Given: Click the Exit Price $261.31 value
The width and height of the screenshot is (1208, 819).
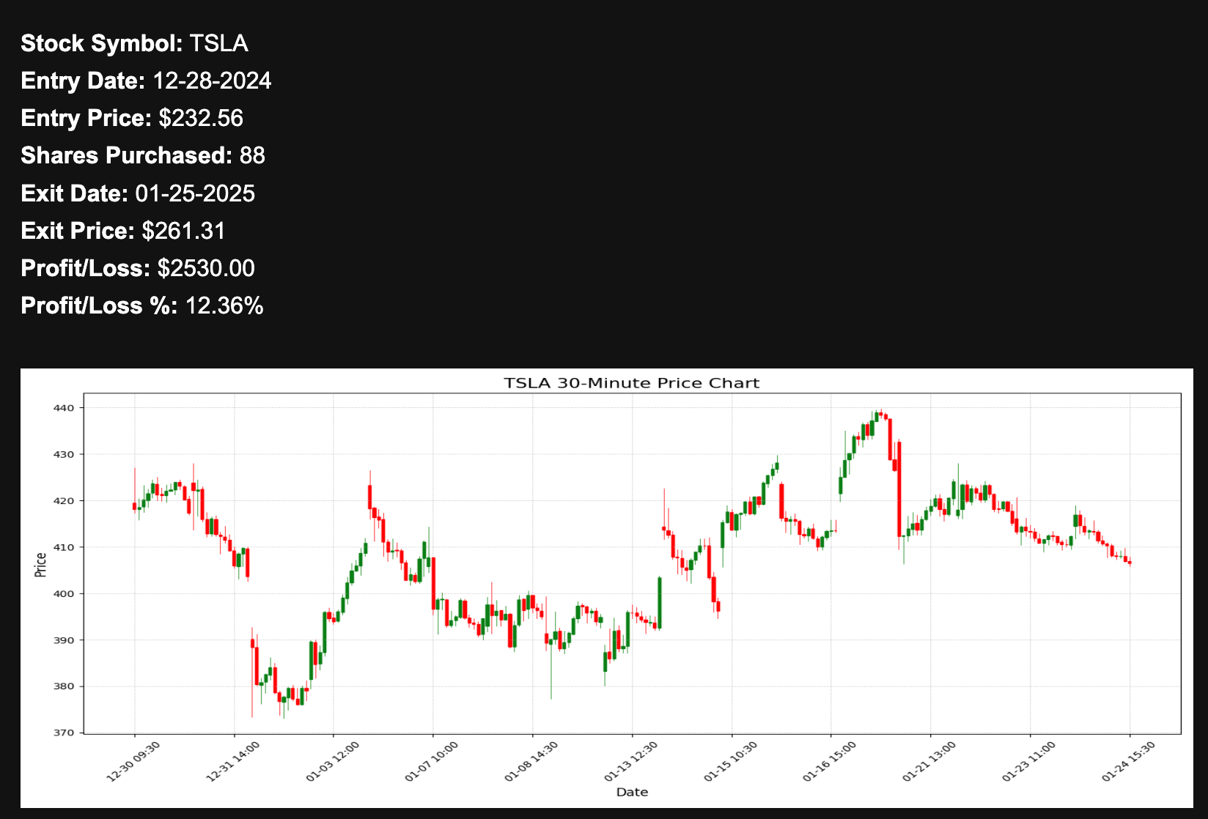Looking at the screenshot, I should (184, 231).
